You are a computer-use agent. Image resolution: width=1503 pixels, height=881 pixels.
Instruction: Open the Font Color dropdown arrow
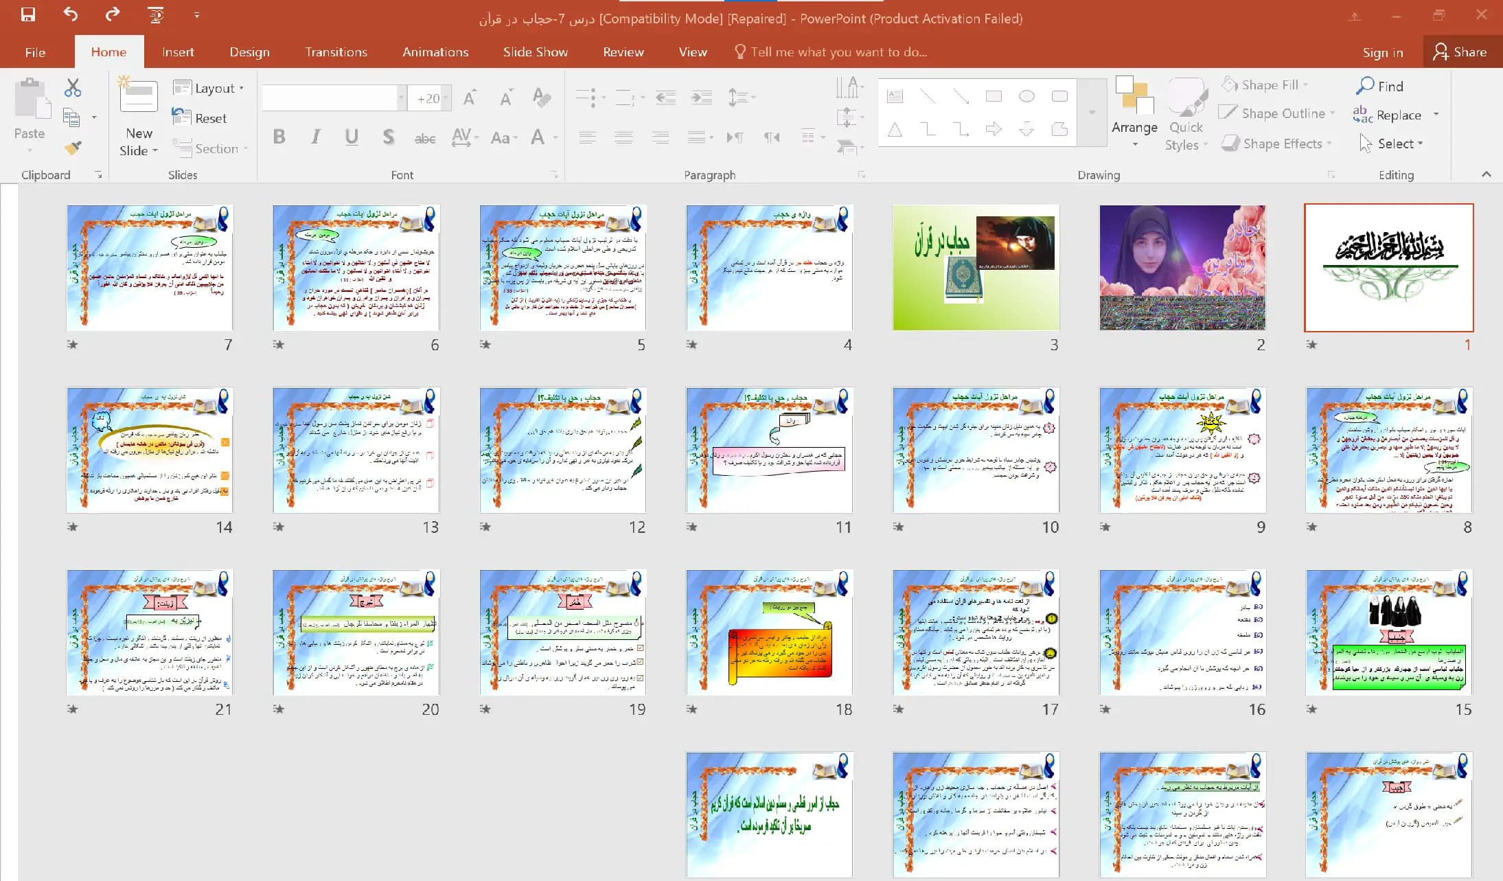pos(555,137)
